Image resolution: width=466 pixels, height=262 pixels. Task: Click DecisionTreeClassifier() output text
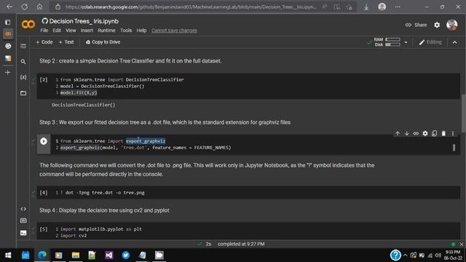coord(84,105)
